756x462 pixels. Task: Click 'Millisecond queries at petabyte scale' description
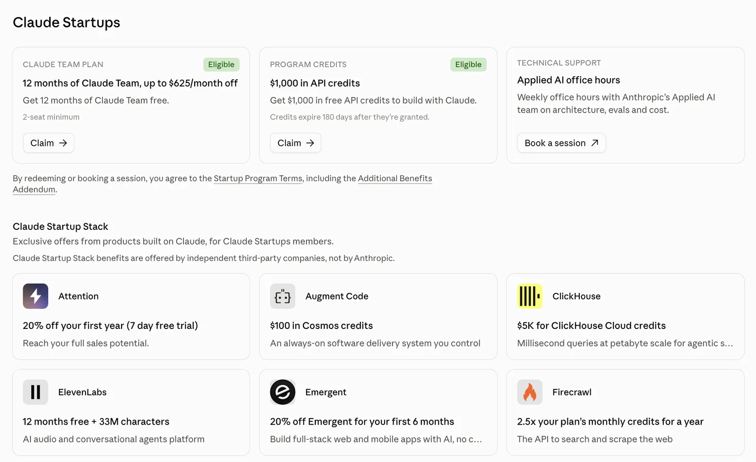pyautogui.click(x=625, y=343)
